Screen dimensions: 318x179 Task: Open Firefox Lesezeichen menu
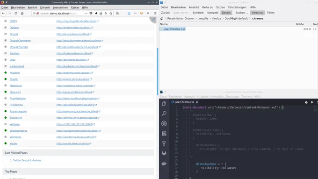[x=60, y=7]
